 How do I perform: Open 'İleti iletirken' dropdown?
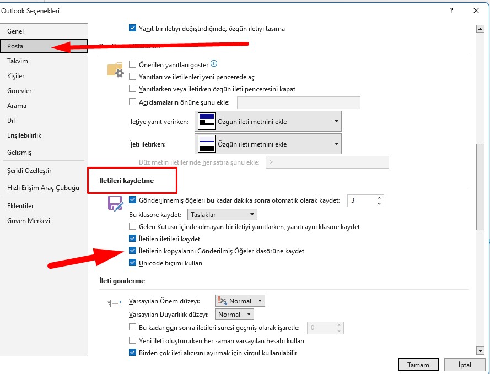tap(268, 144)
